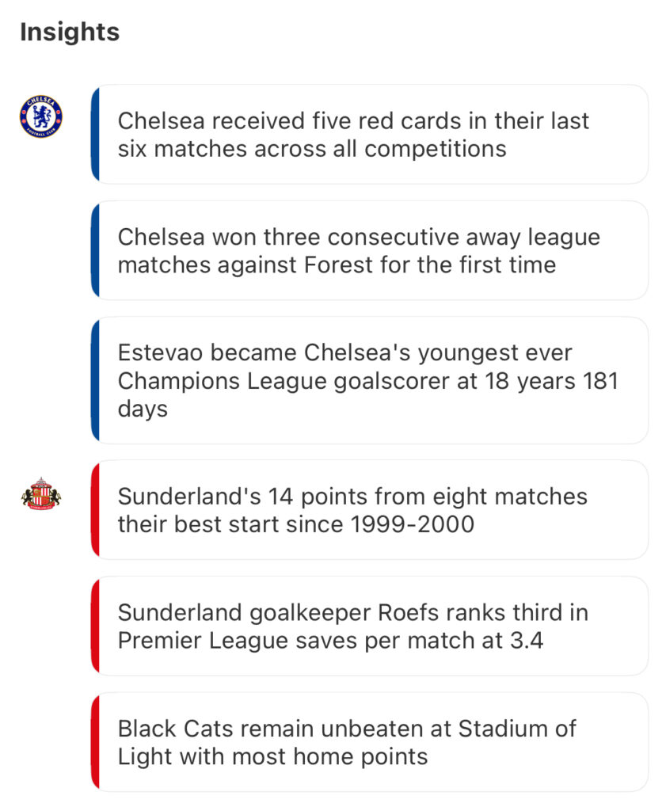Select the Roefs saves per match insight
The width and height of the screenshot is (666, 811).
pos(369,626)
